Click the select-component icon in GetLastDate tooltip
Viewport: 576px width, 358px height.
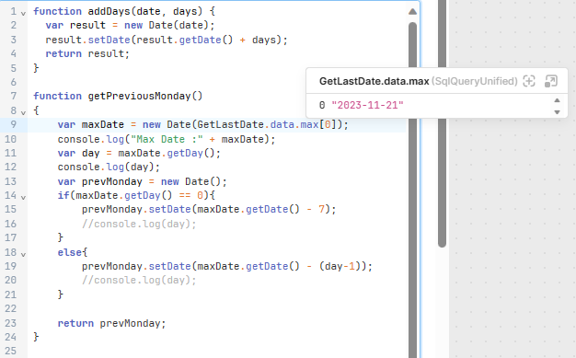tap(529, 81)
